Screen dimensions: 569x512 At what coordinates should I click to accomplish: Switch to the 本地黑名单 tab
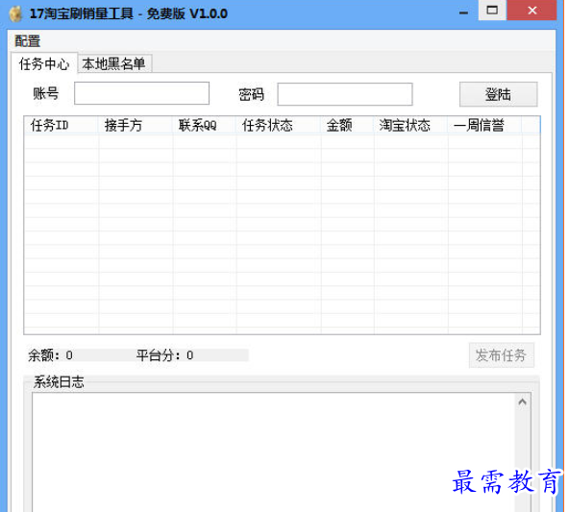point(114,63)
